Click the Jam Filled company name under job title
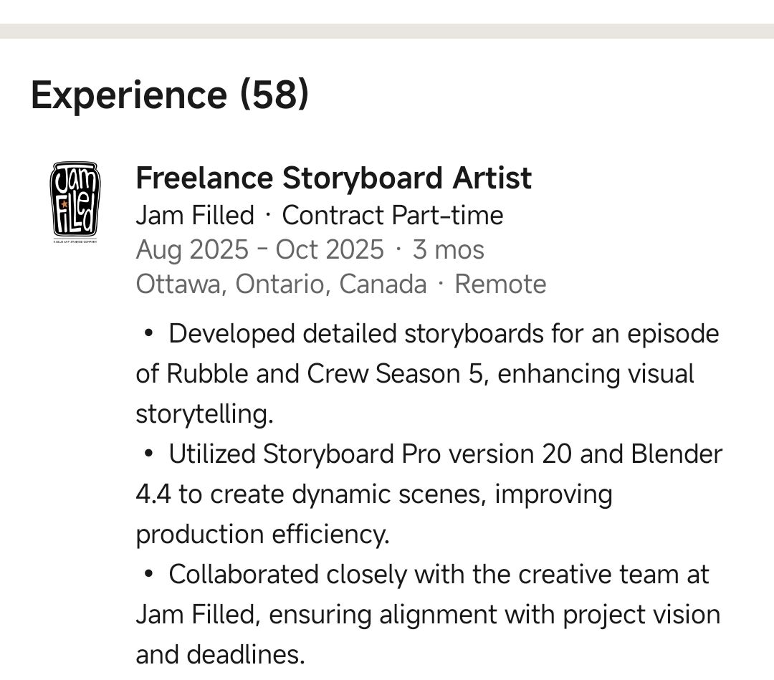The image size is (774, 680). point(195,216)
